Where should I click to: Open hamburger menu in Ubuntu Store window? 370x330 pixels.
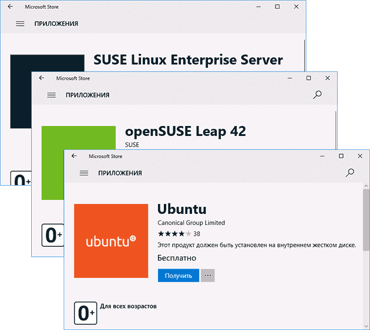click(x=84, y=173)
